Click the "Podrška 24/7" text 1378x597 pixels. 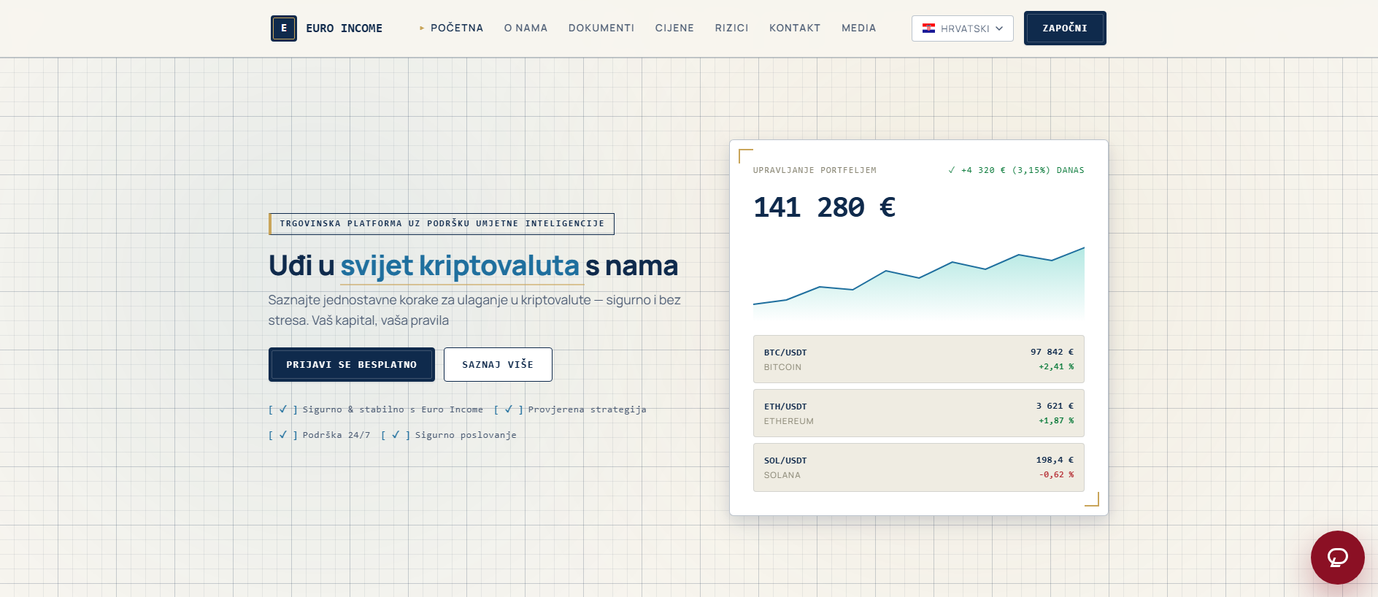point(336,435)
